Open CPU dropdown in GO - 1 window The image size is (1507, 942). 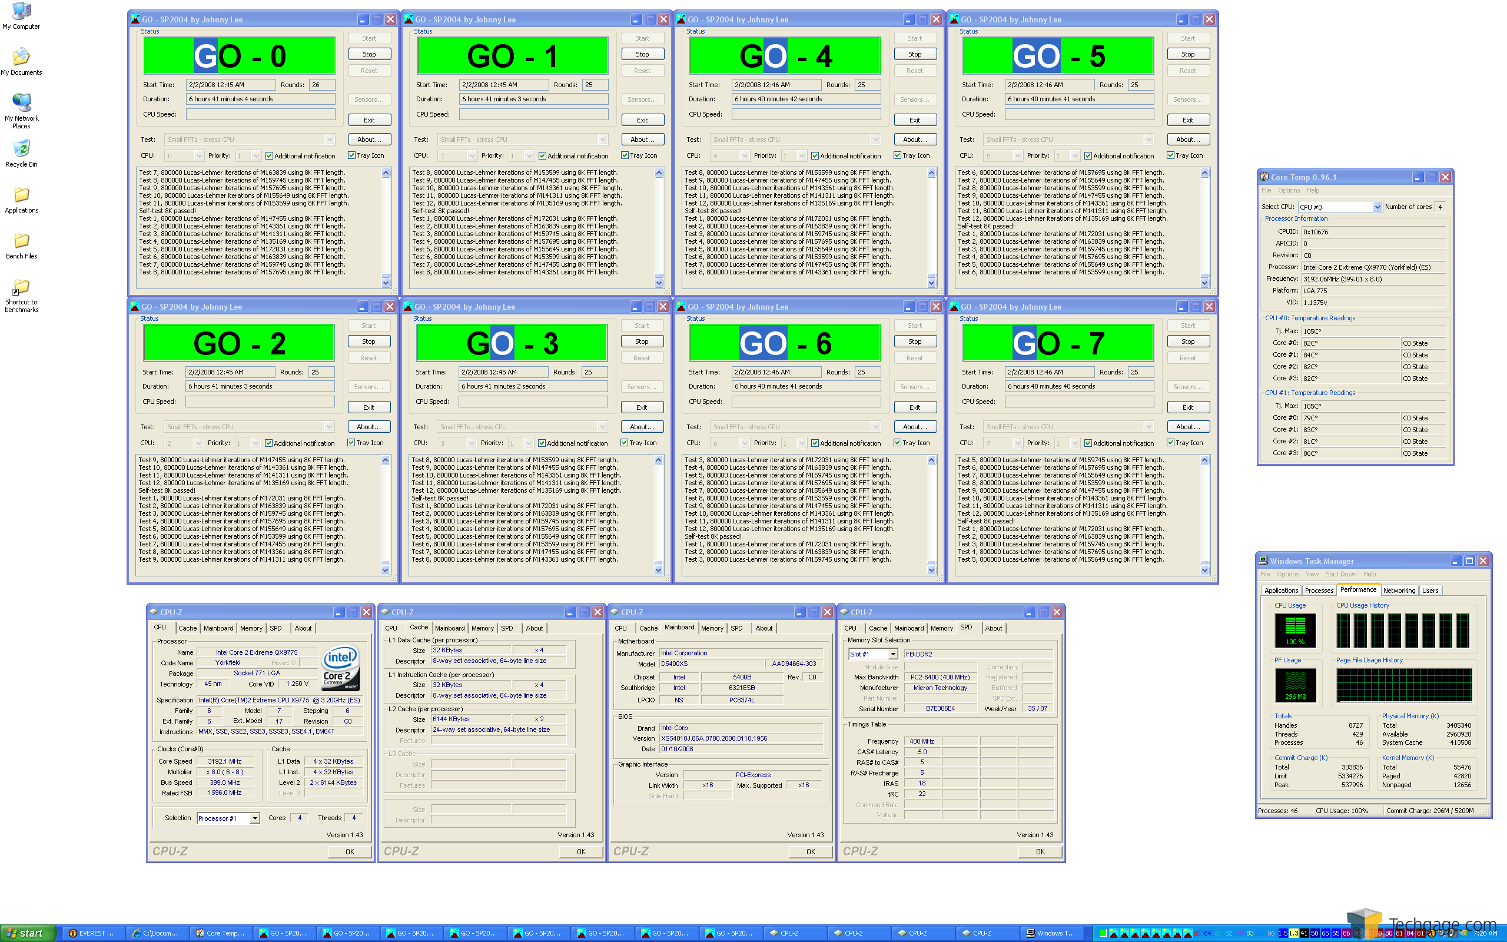(x=472, y=156)
